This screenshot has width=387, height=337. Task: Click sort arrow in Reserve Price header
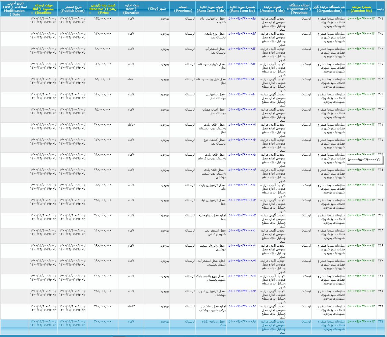click(90, 12)
